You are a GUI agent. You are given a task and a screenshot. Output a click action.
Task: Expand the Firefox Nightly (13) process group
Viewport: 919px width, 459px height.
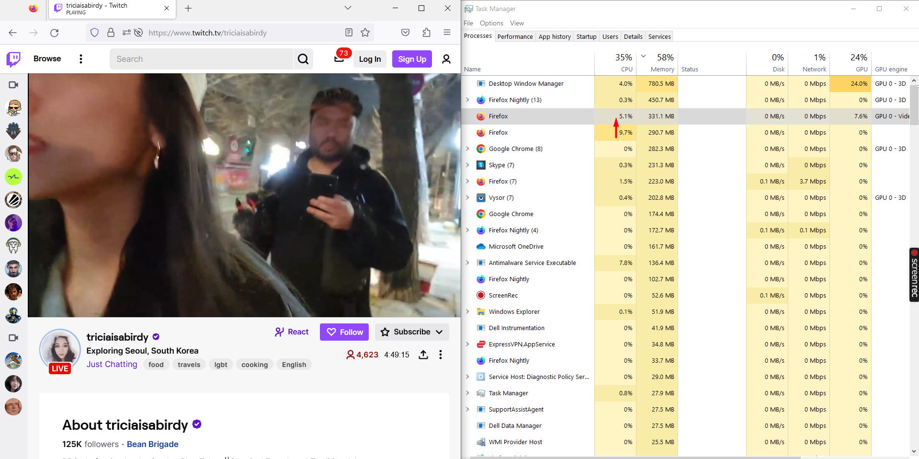[467, 100]
